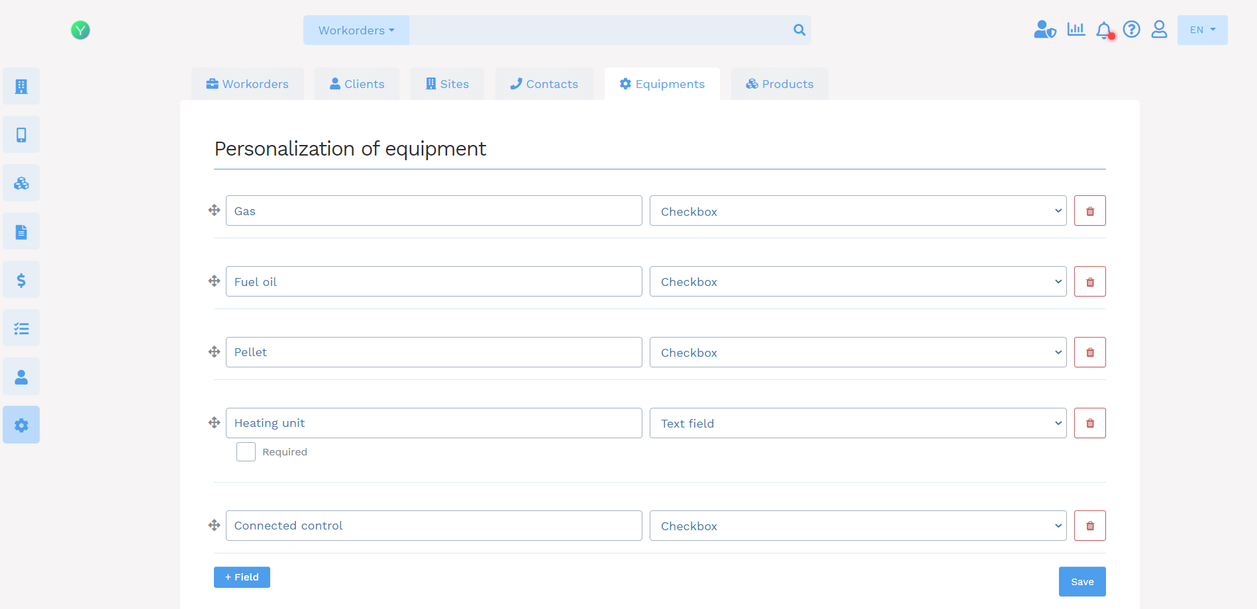This screenshot has height=609, width=1257.
Task: Click the Personalization of equipment heading
Action: (x=350, y=149)
